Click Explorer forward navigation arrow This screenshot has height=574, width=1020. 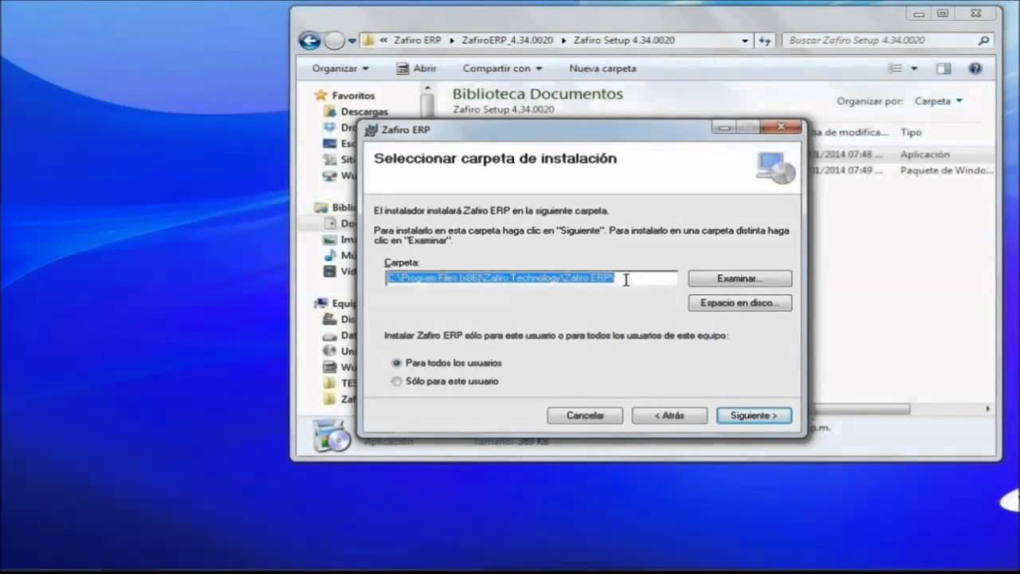[x=335, y=40]
